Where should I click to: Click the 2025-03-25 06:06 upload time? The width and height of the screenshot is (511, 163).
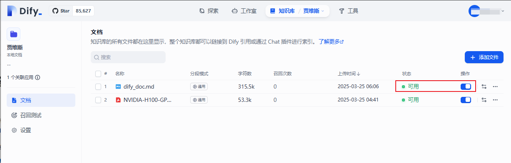click(x=358, y=86)
